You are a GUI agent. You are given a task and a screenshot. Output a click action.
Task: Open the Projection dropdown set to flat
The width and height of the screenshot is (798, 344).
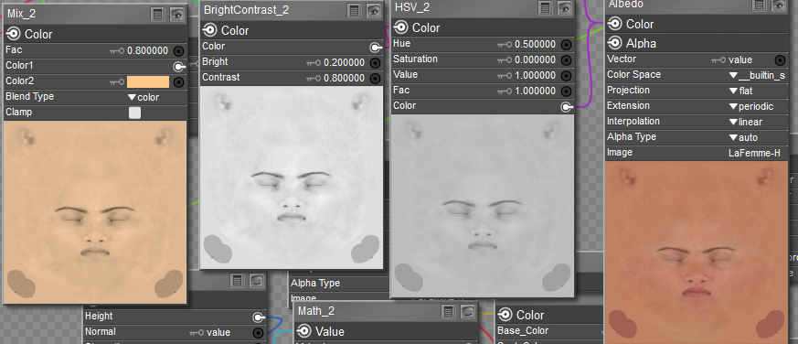pyautogui.click(x=741, y=91)
